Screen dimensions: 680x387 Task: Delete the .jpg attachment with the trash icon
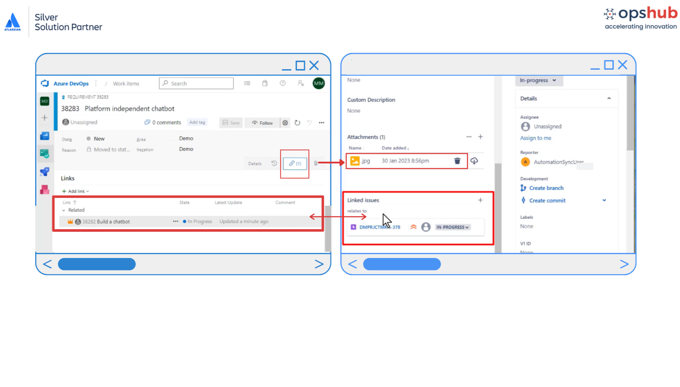click(x=457, y=161)
